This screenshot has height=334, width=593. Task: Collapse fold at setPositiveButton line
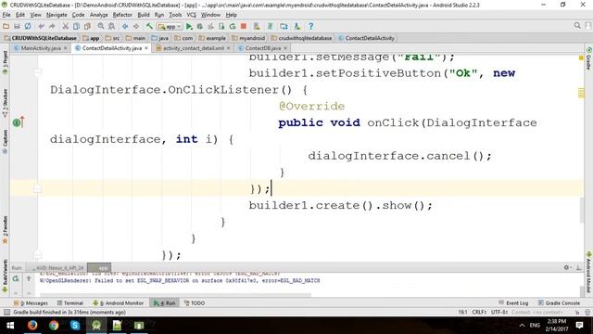click(37, 72)
